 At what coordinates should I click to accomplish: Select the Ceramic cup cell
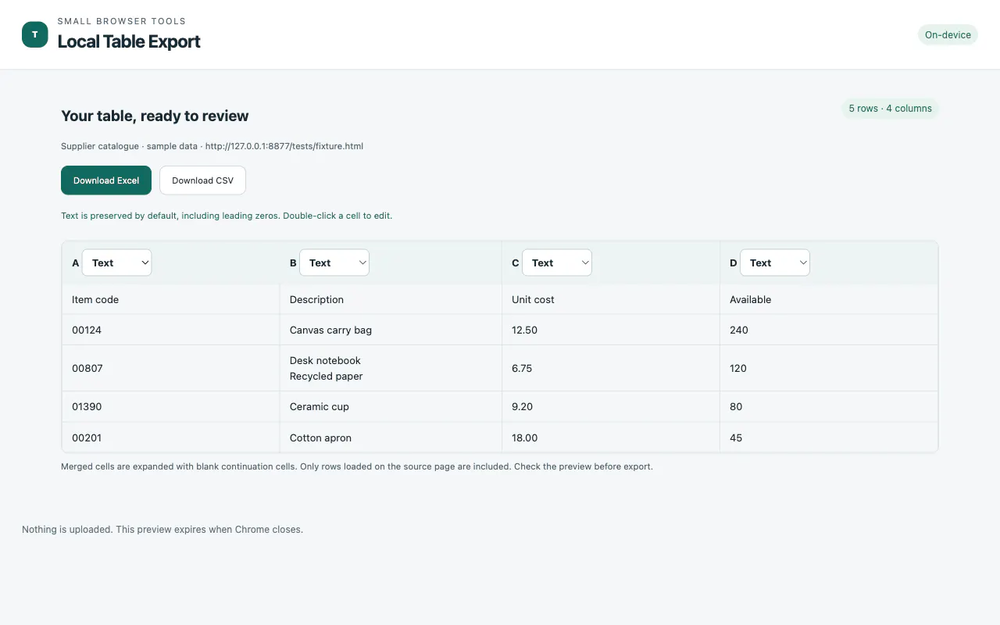coord(391,406)
